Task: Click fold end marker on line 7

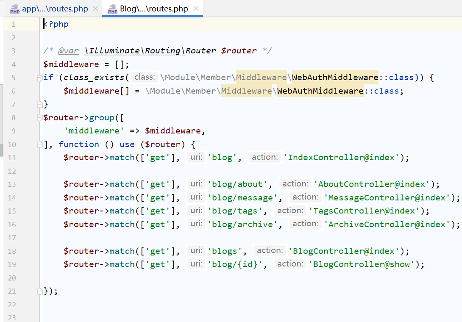Action: 40,104
